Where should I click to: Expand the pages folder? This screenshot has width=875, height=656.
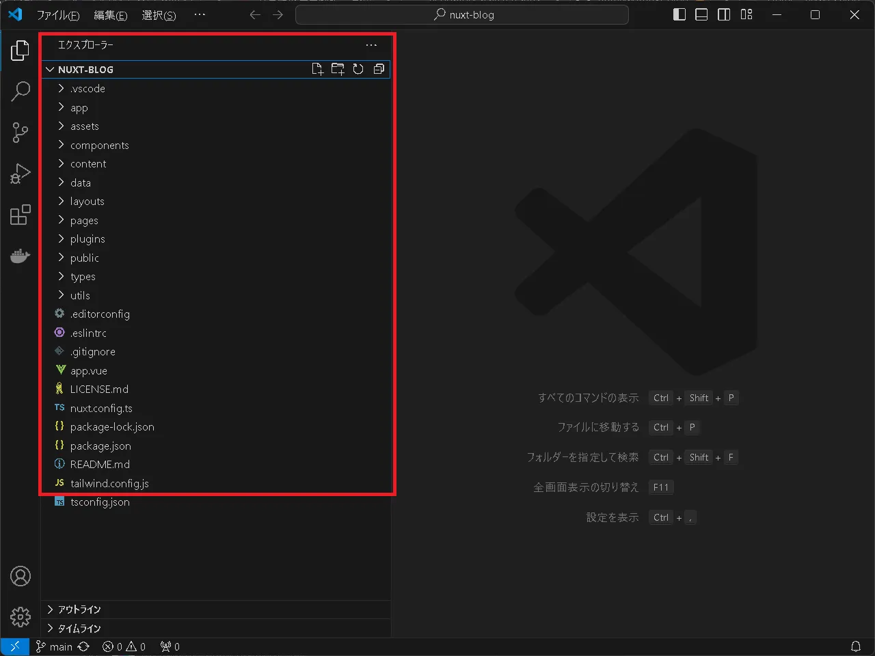[x=216, y=220]
